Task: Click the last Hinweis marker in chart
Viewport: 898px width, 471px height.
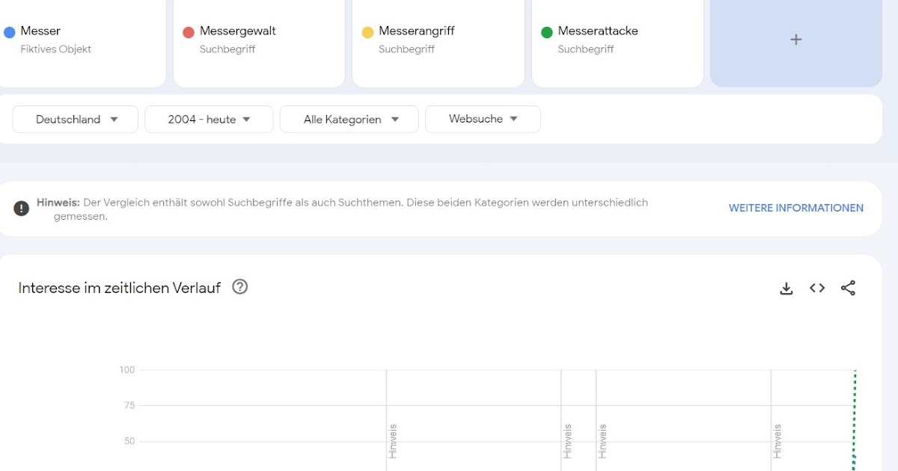Action: (778, 441)
